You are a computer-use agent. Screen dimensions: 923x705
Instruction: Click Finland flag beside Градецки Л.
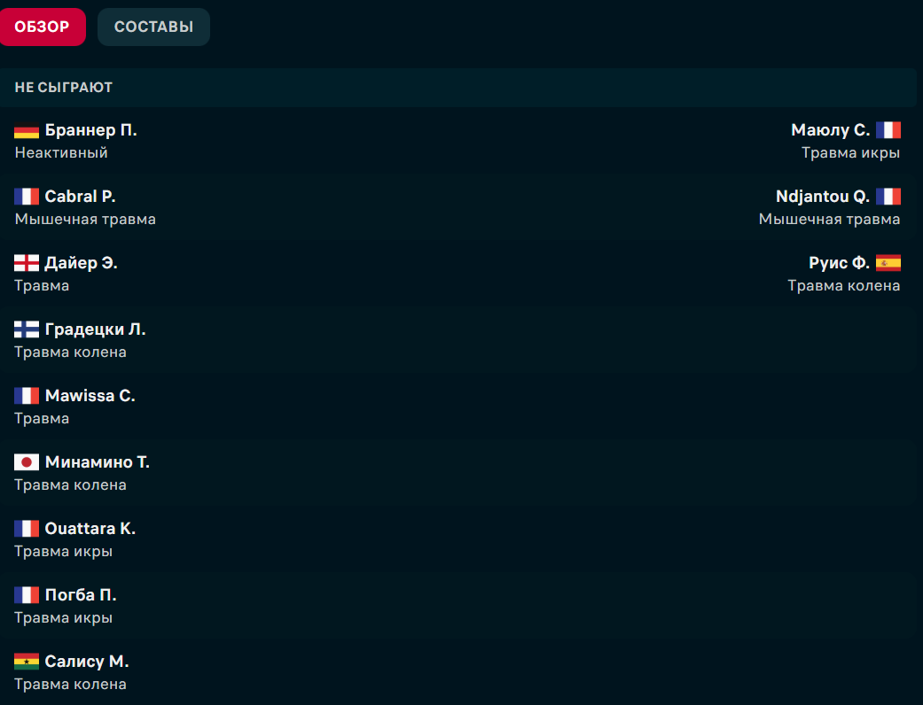pos(27,329)
